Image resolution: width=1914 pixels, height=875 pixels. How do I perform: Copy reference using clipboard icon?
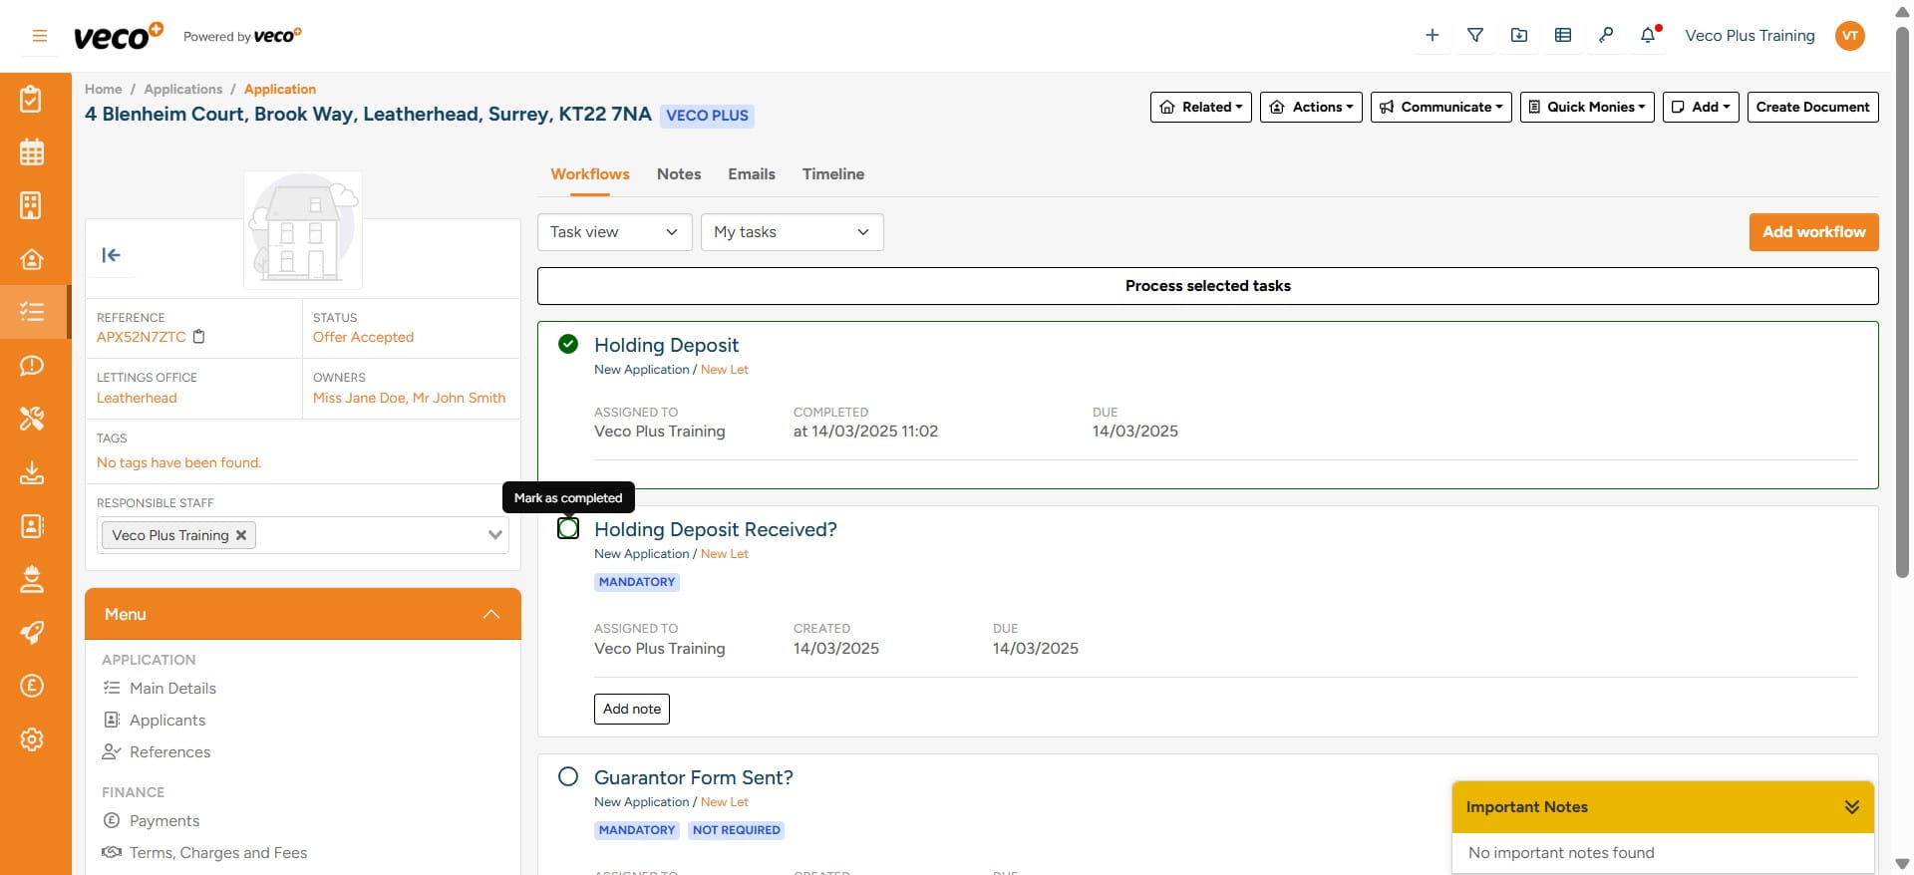tap(199, 337)
